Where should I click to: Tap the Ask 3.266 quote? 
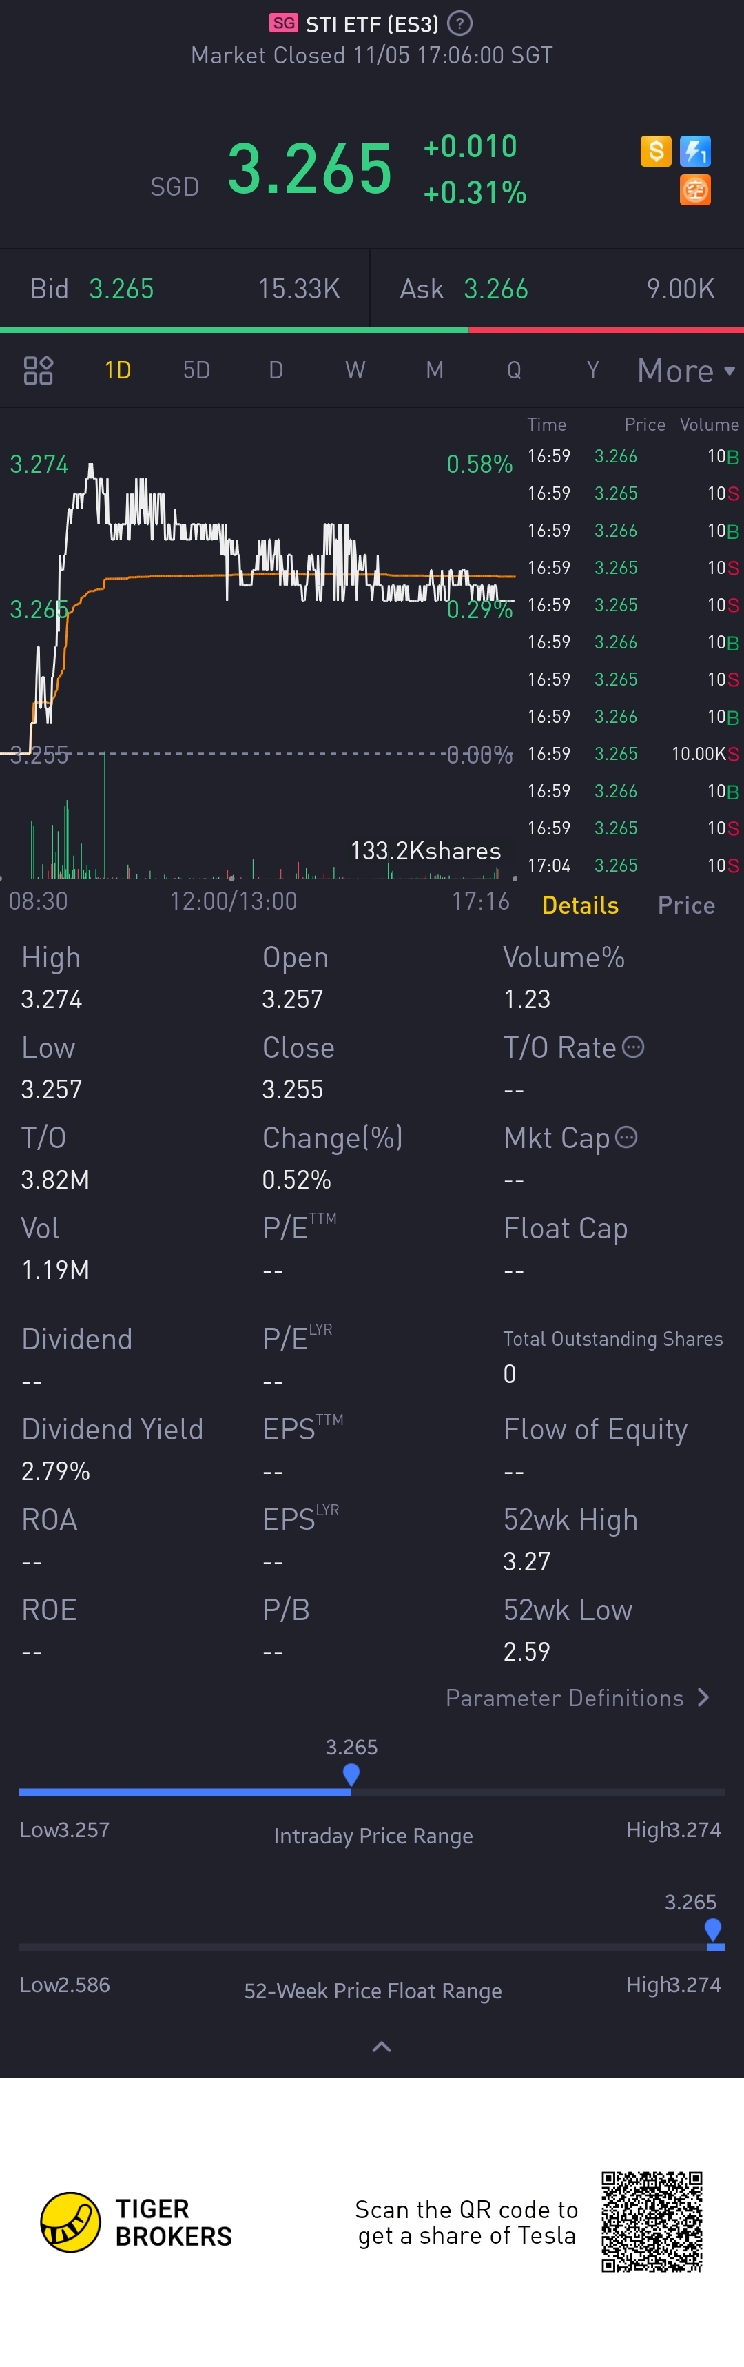click(496, 289)
